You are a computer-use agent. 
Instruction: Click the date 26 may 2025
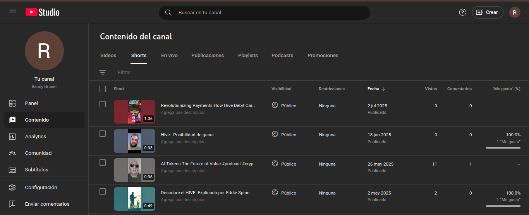(x=380, y=164)
